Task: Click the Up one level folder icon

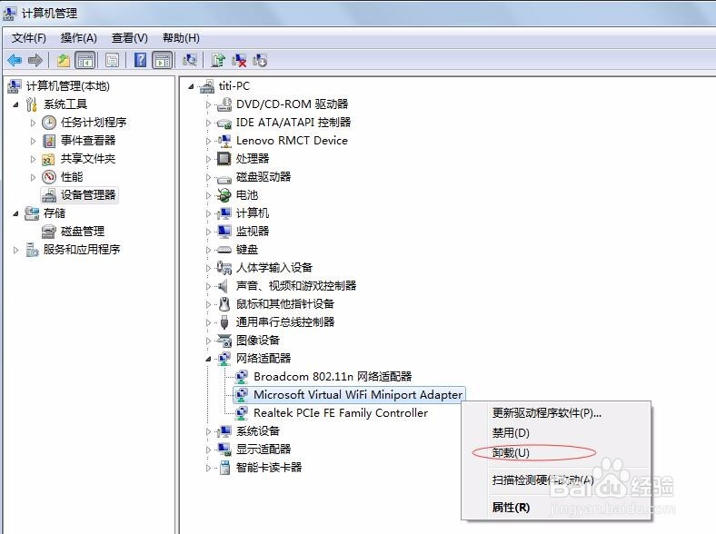Action: pyautogui.click(x=64, y=60)
